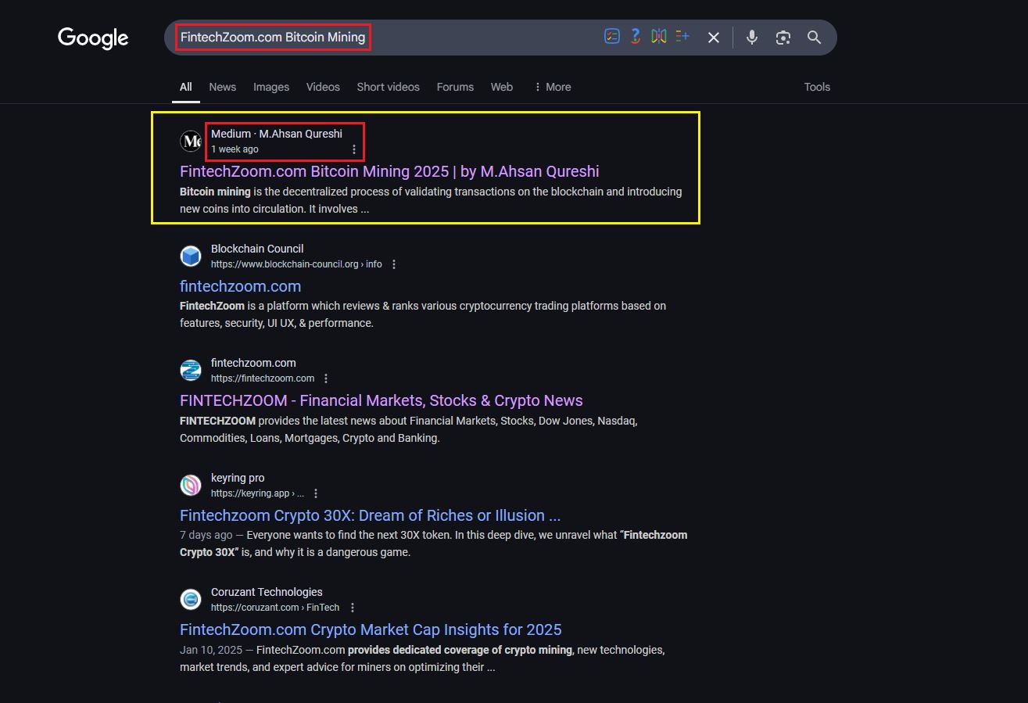Clear the search query with X

tap(713, 38)
